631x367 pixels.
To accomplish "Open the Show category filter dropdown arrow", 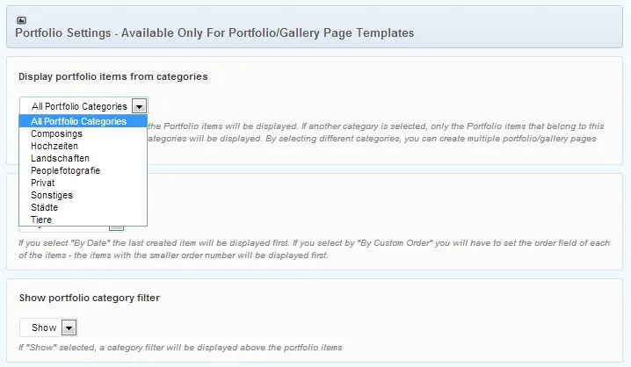I will (69, 327).
